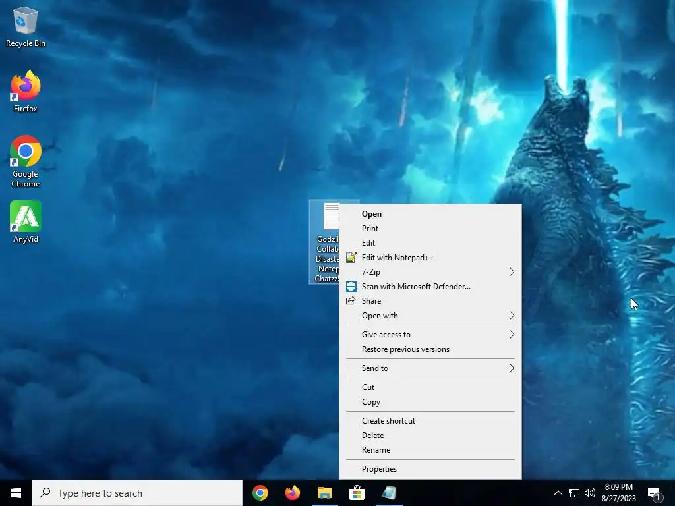Expand the Give access to submenu arrow
The image size is (675, 506).
512,334
